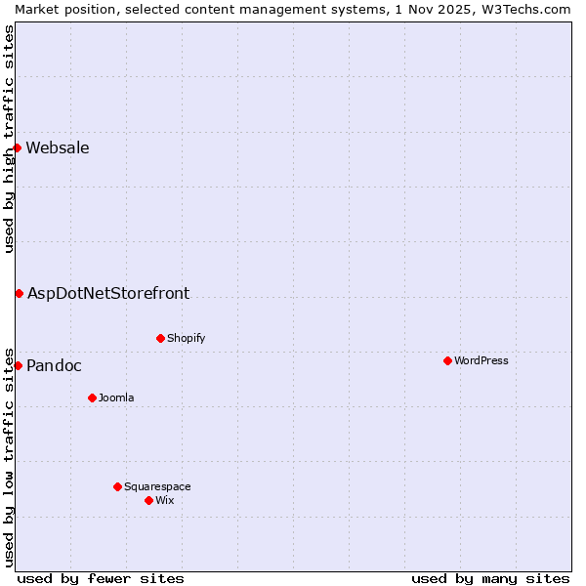The image size is (586, 586).
Task: Select the WordPress text label
Action: [x=481, y=360]
